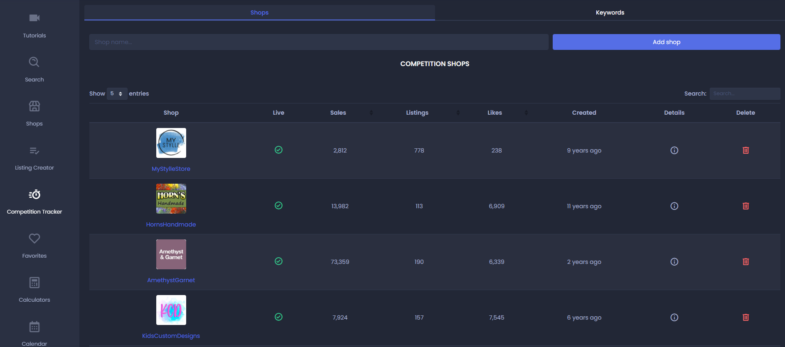Open the AmethystGarnet shop link
Viewport: 785px width, 347px height.
[x=171, y=280]
